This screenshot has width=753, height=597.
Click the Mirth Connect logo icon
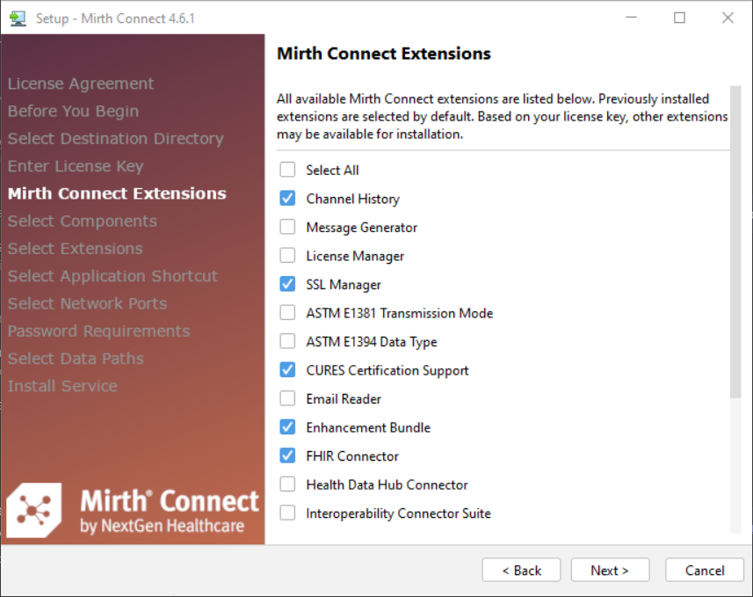coord(34,510)
